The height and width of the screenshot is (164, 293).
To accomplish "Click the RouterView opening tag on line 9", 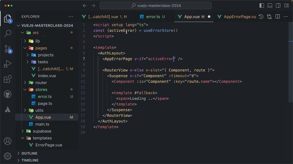I will (116, 70).
